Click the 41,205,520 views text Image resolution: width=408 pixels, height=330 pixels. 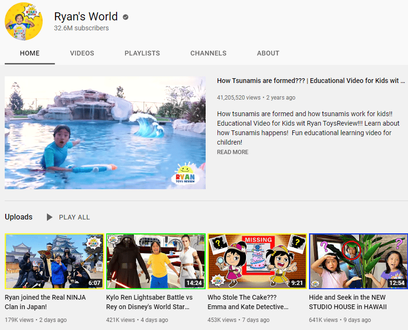click(239, 98)
